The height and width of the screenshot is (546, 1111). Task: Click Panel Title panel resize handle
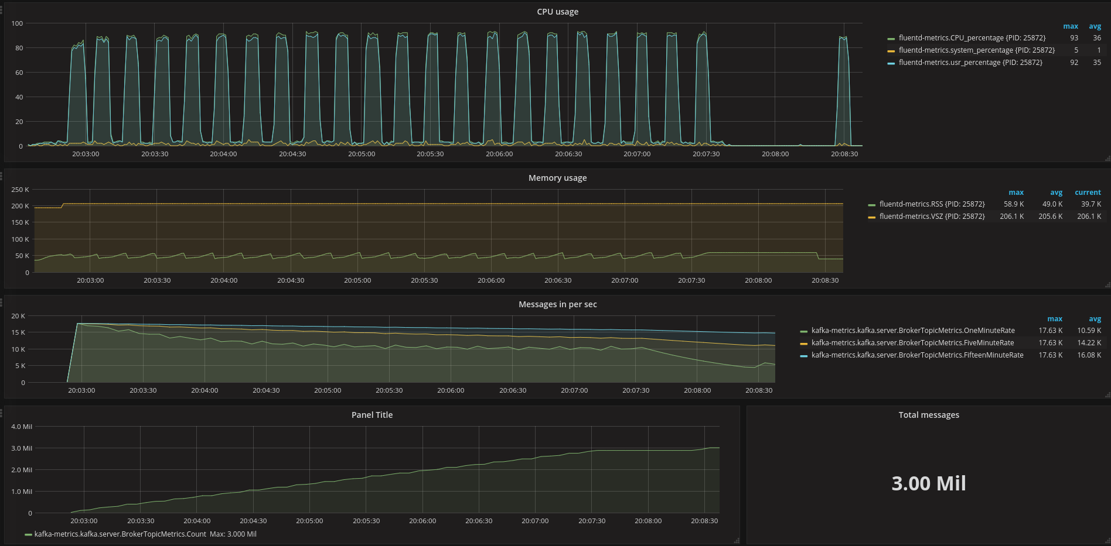(737, 540)
